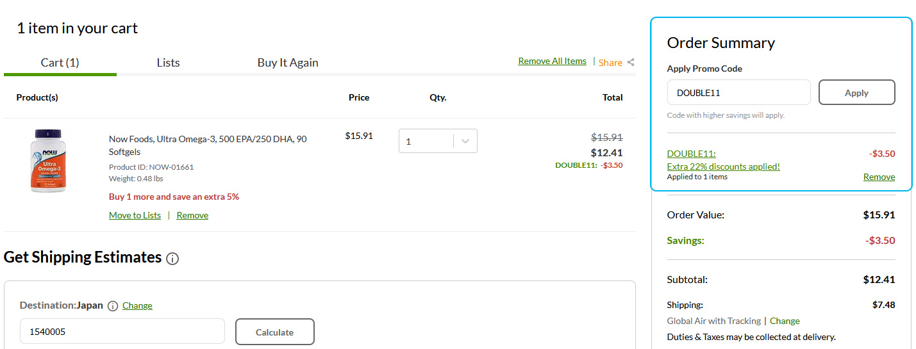Change the Global Air shipping method
This screenshot has height=349, width=916.
(x=785, y=321)
